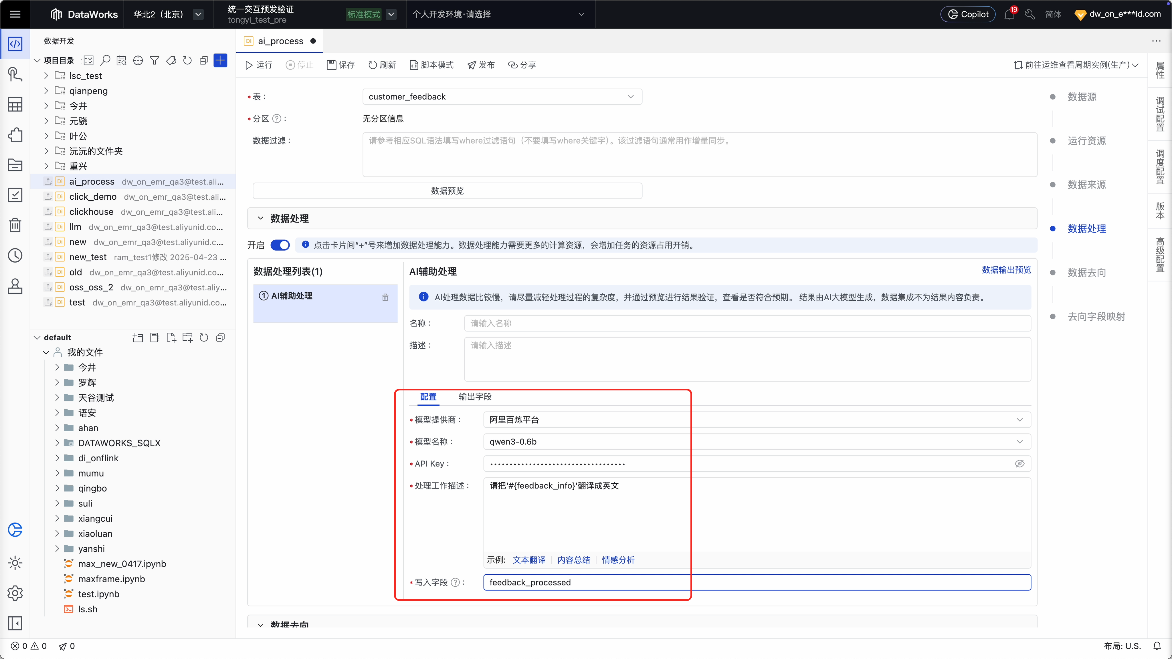
Task: Click the filter funnel icon in 项目目录
Action: [x=154, y=60]
